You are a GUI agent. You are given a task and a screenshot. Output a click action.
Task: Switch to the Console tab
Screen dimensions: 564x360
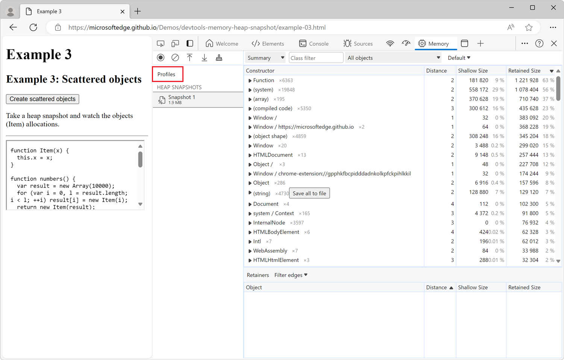314,44
